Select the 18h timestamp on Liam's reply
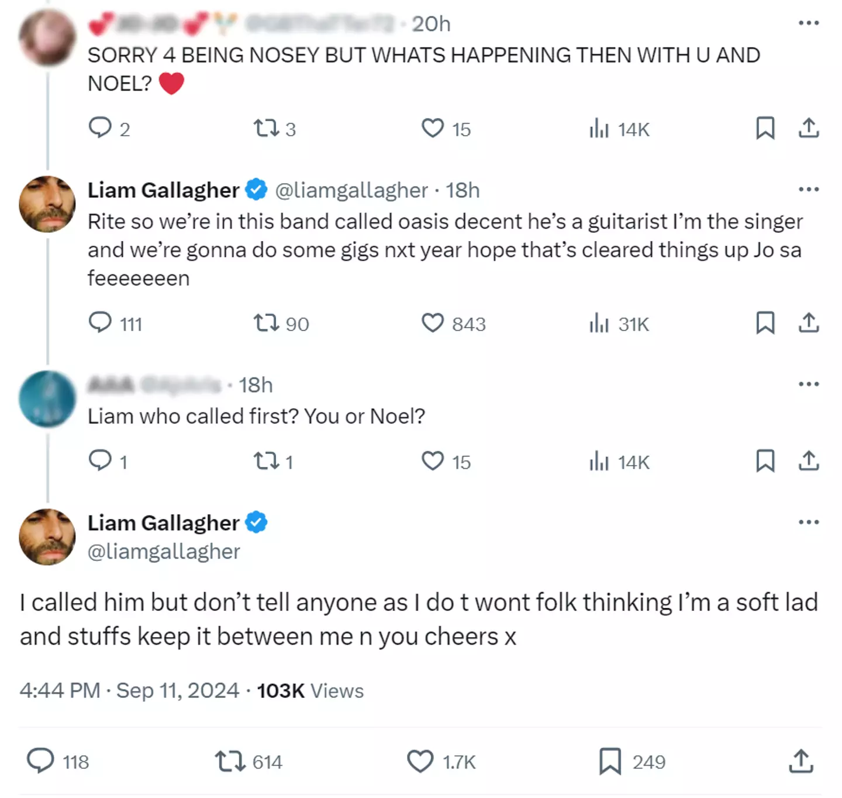The width and height of the screenshot is (842, 798). click(x=462, y=190)
